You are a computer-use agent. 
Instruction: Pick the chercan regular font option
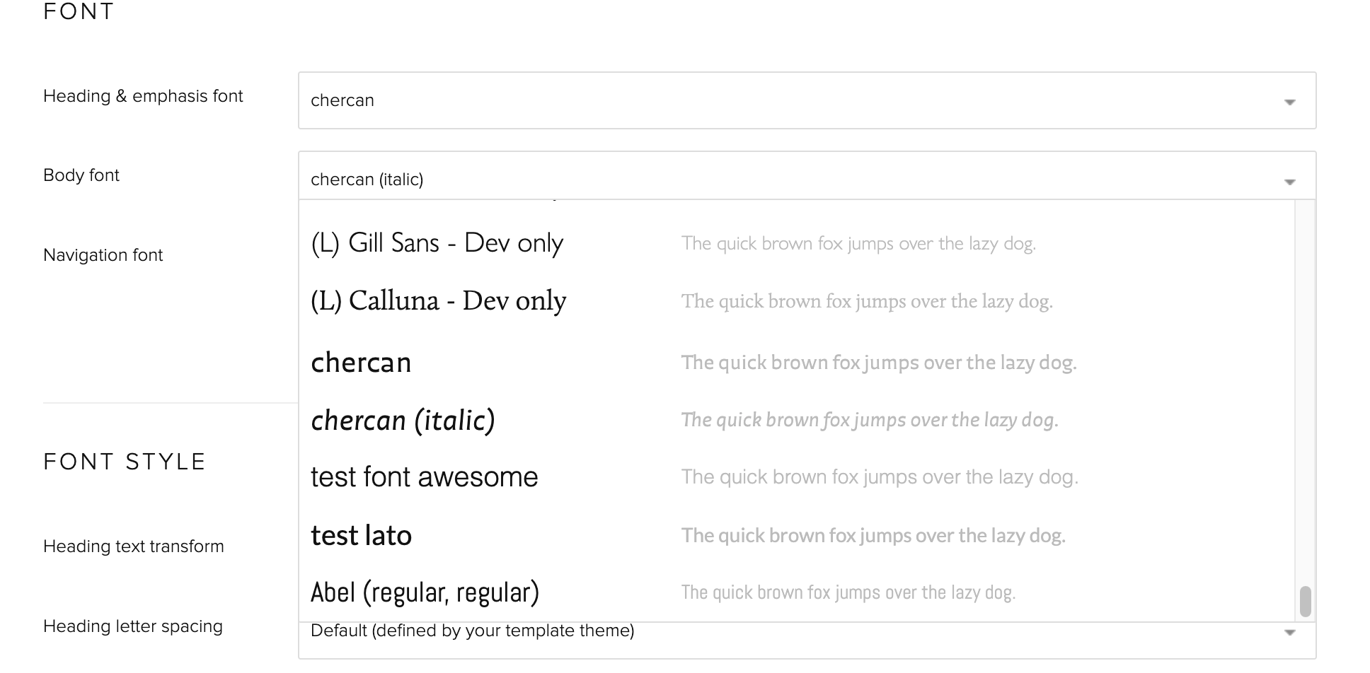(x=361, y=363)
